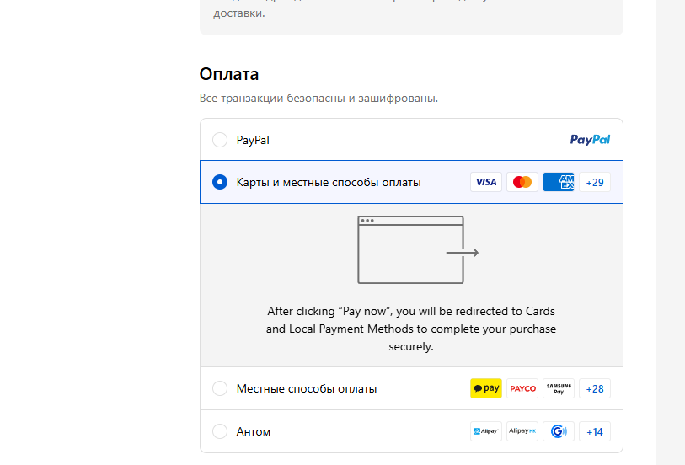
Task: Click the AlipayHK logo icon
Action: (x=522, y=431)
